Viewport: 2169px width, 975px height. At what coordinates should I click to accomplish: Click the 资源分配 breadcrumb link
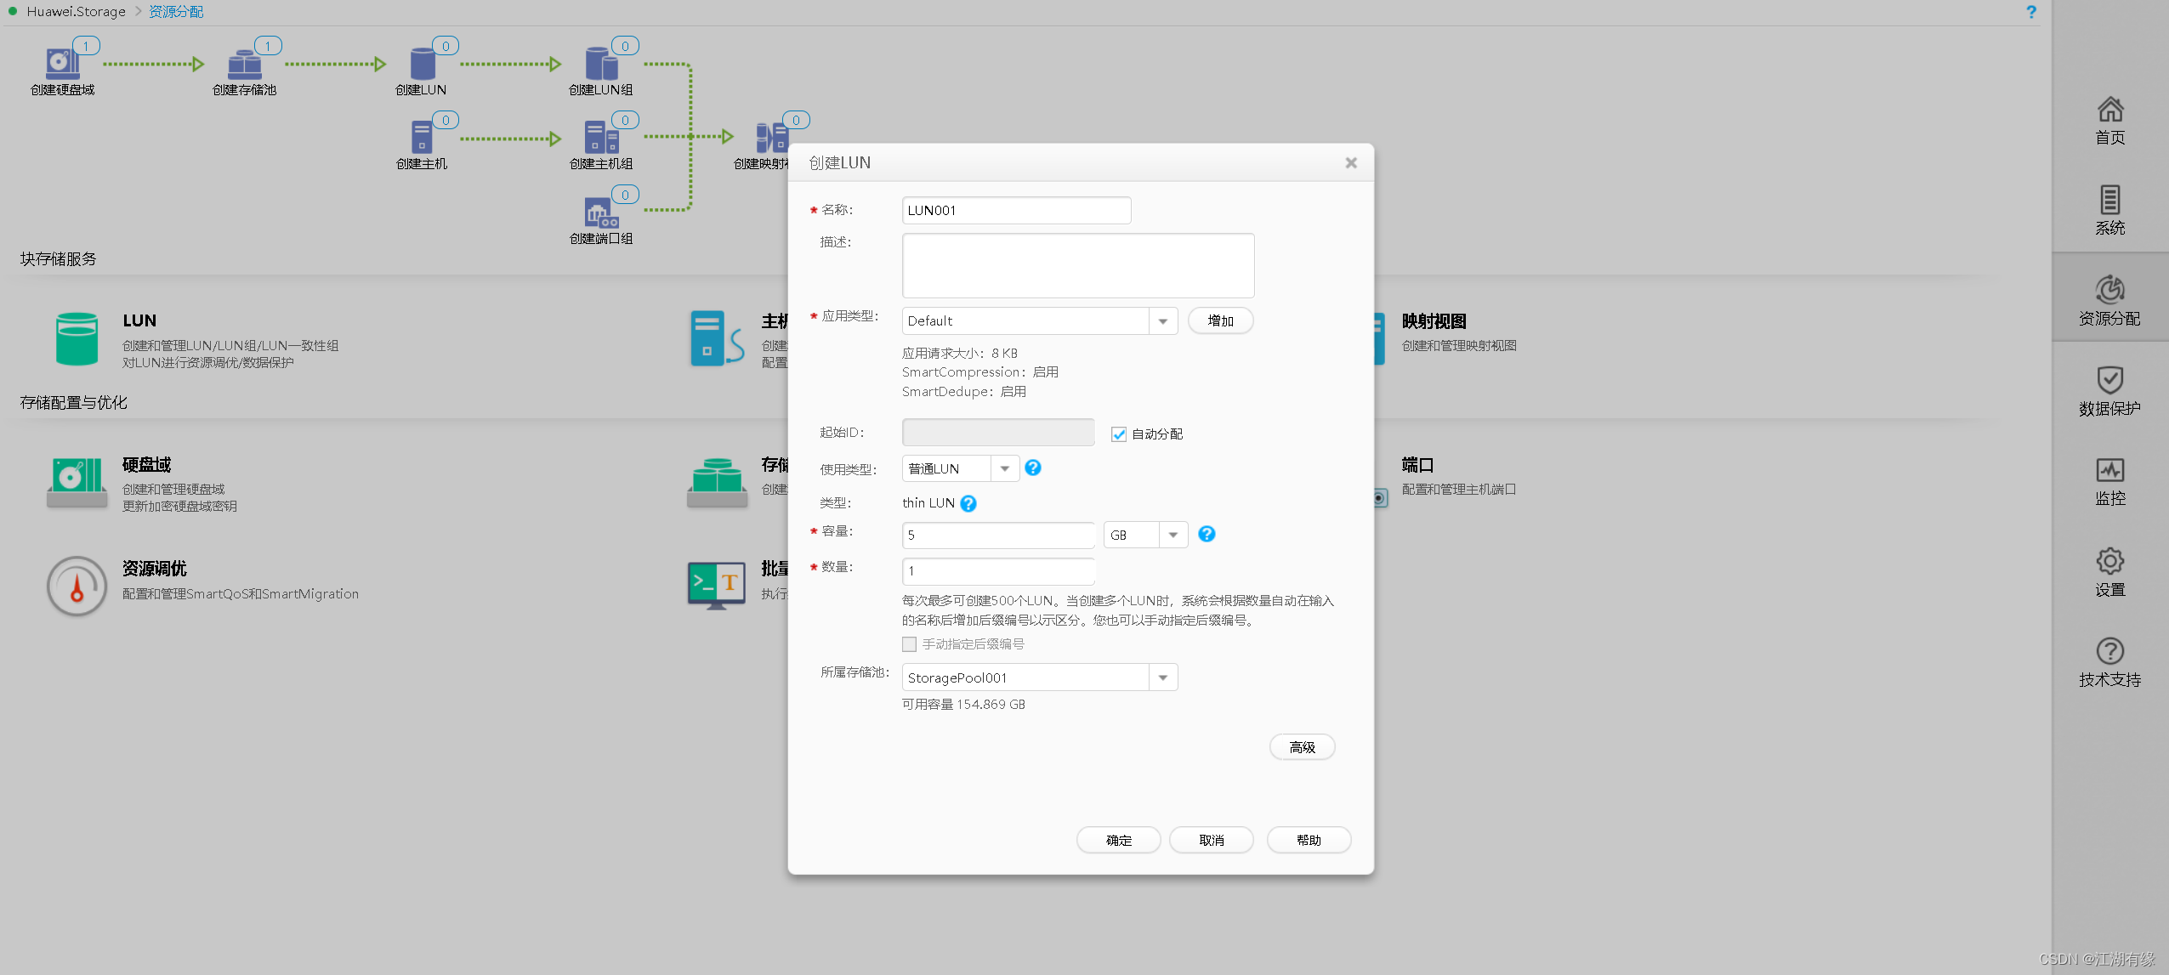pos(176,12)
